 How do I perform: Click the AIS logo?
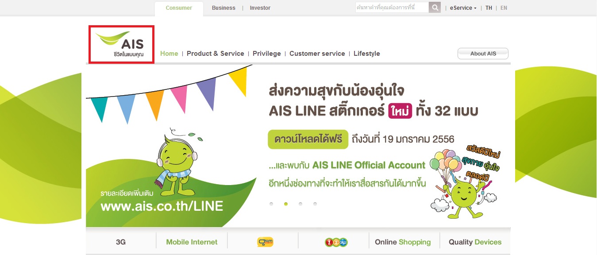click(121, 45)
